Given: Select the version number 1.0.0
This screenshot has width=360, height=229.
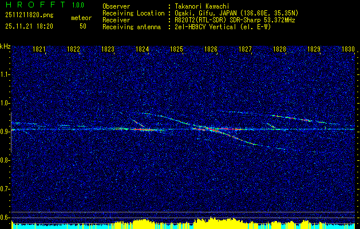Looking at the screenshot, I should (x=78, y=5).
